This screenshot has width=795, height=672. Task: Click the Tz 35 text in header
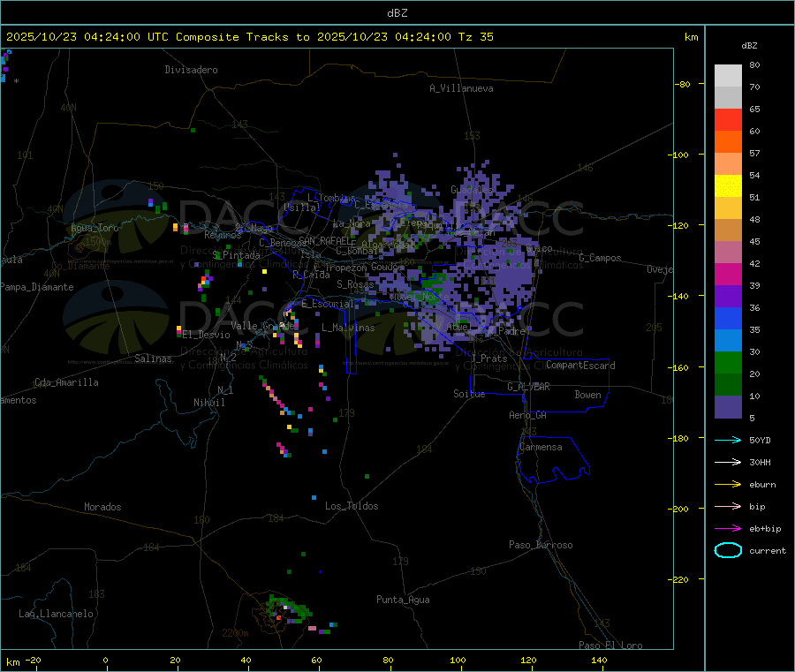tap(475, 37)
